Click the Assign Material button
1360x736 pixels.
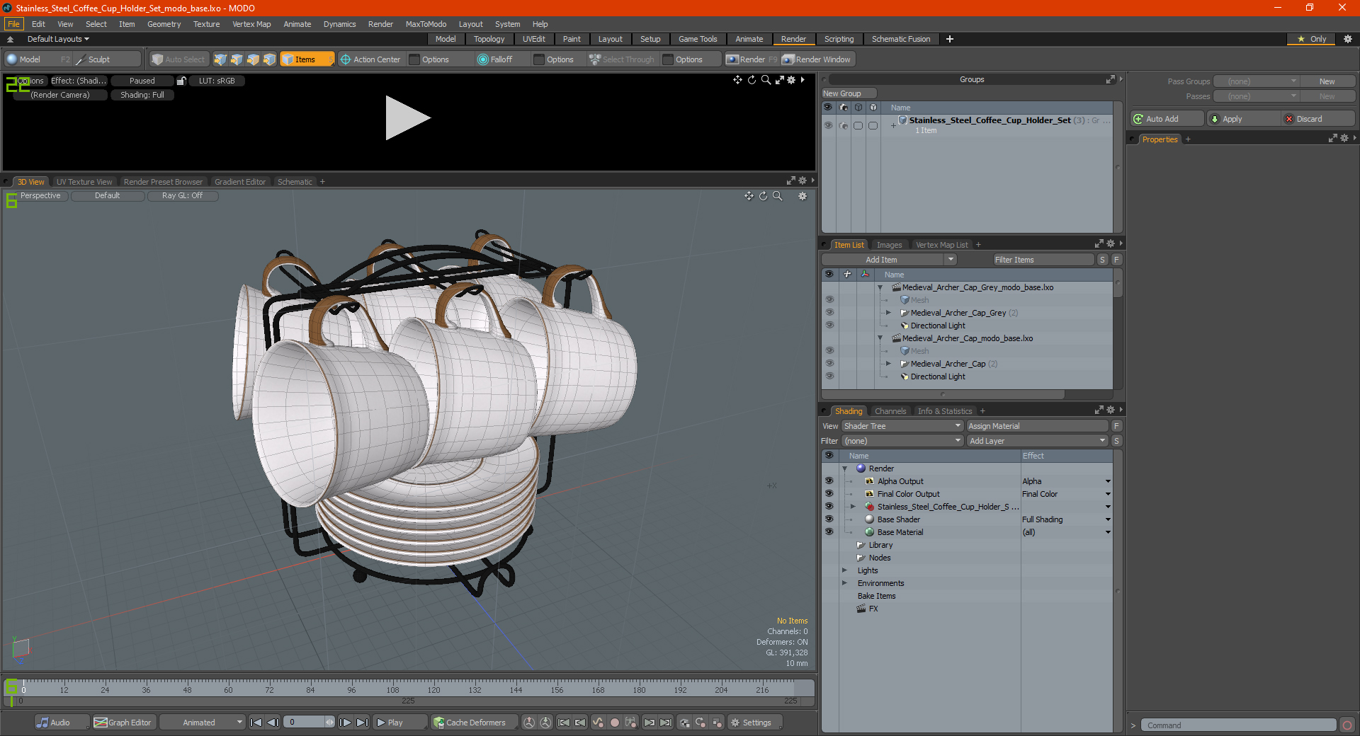(x=1037, y=426)
